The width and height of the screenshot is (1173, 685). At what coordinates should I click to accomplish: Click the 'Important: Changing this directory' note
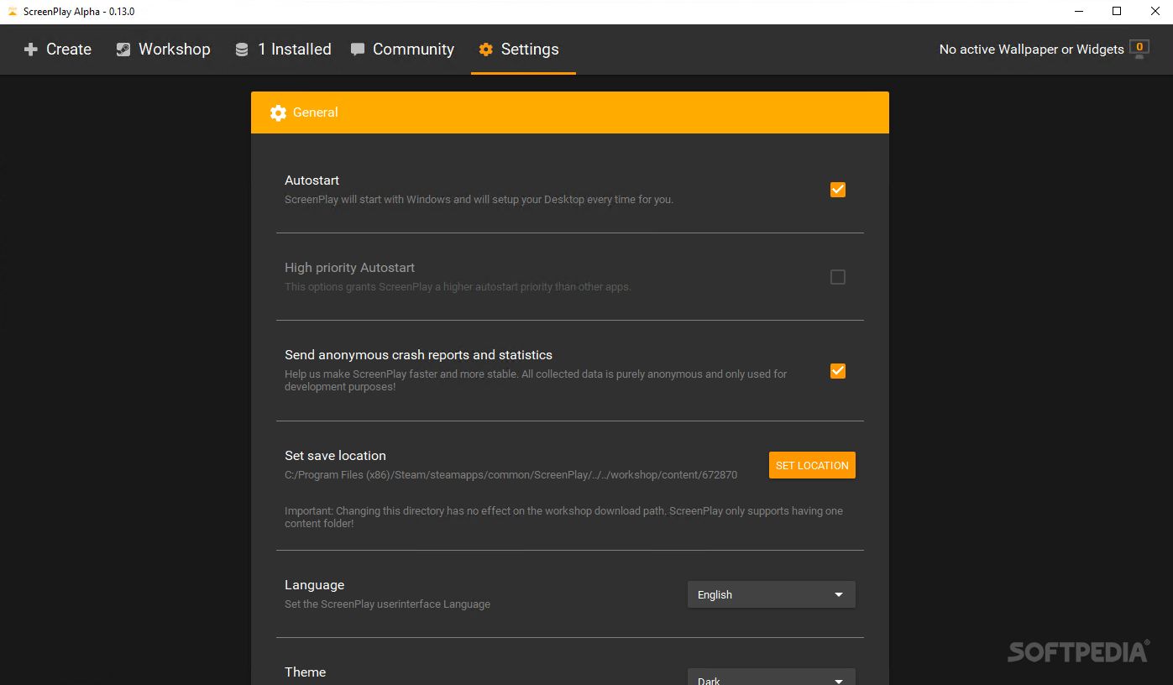(563, 517)
